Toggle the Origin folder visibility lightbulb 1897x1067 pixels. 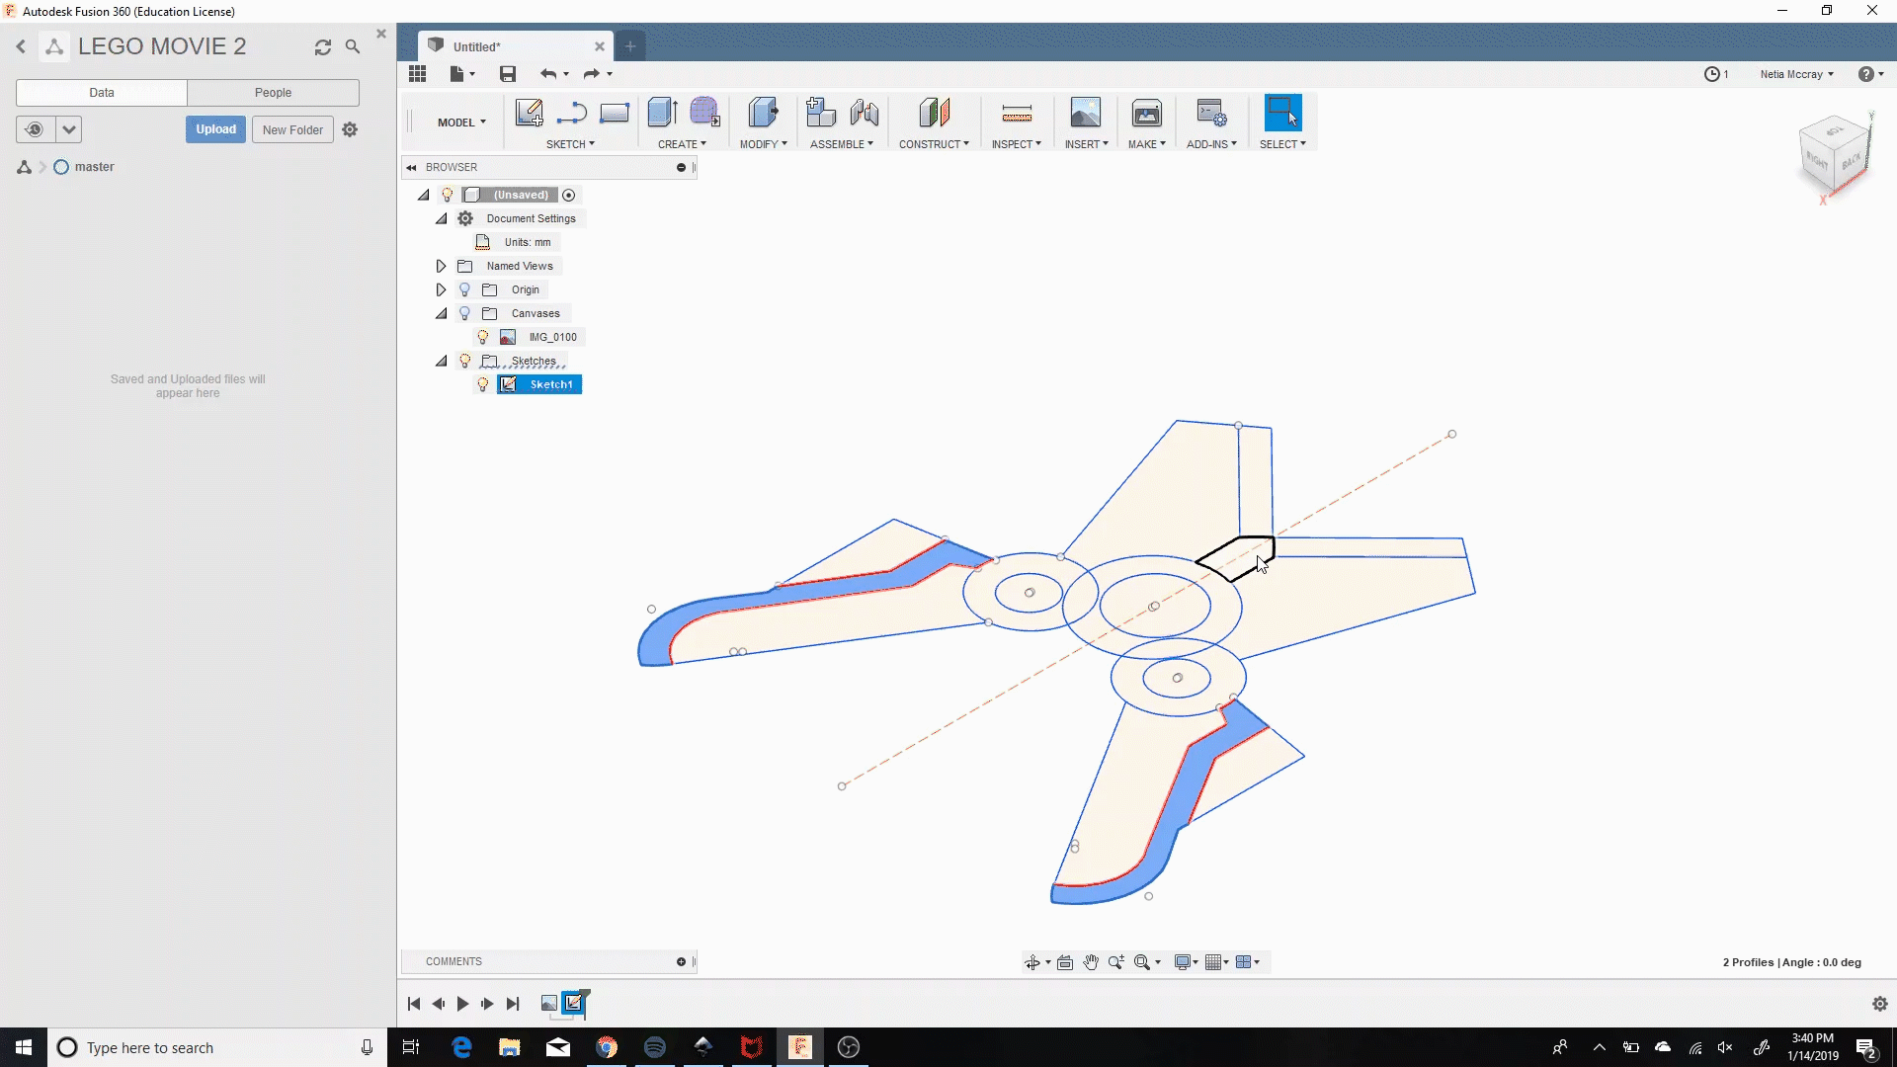464,289
